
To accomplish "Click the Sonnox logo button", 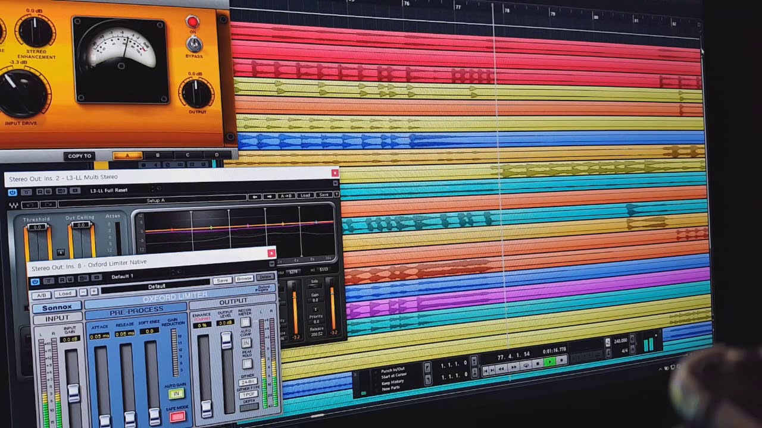I will pyautogui.click(x=57, y=307).
